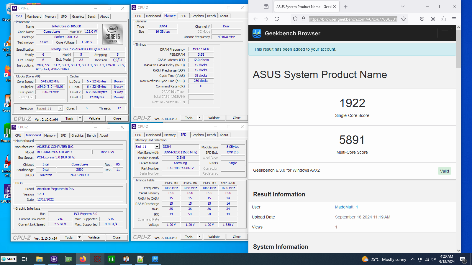Open About tab in Mainboard window
The height and width of the screenshot is (265, 472).
104,135
